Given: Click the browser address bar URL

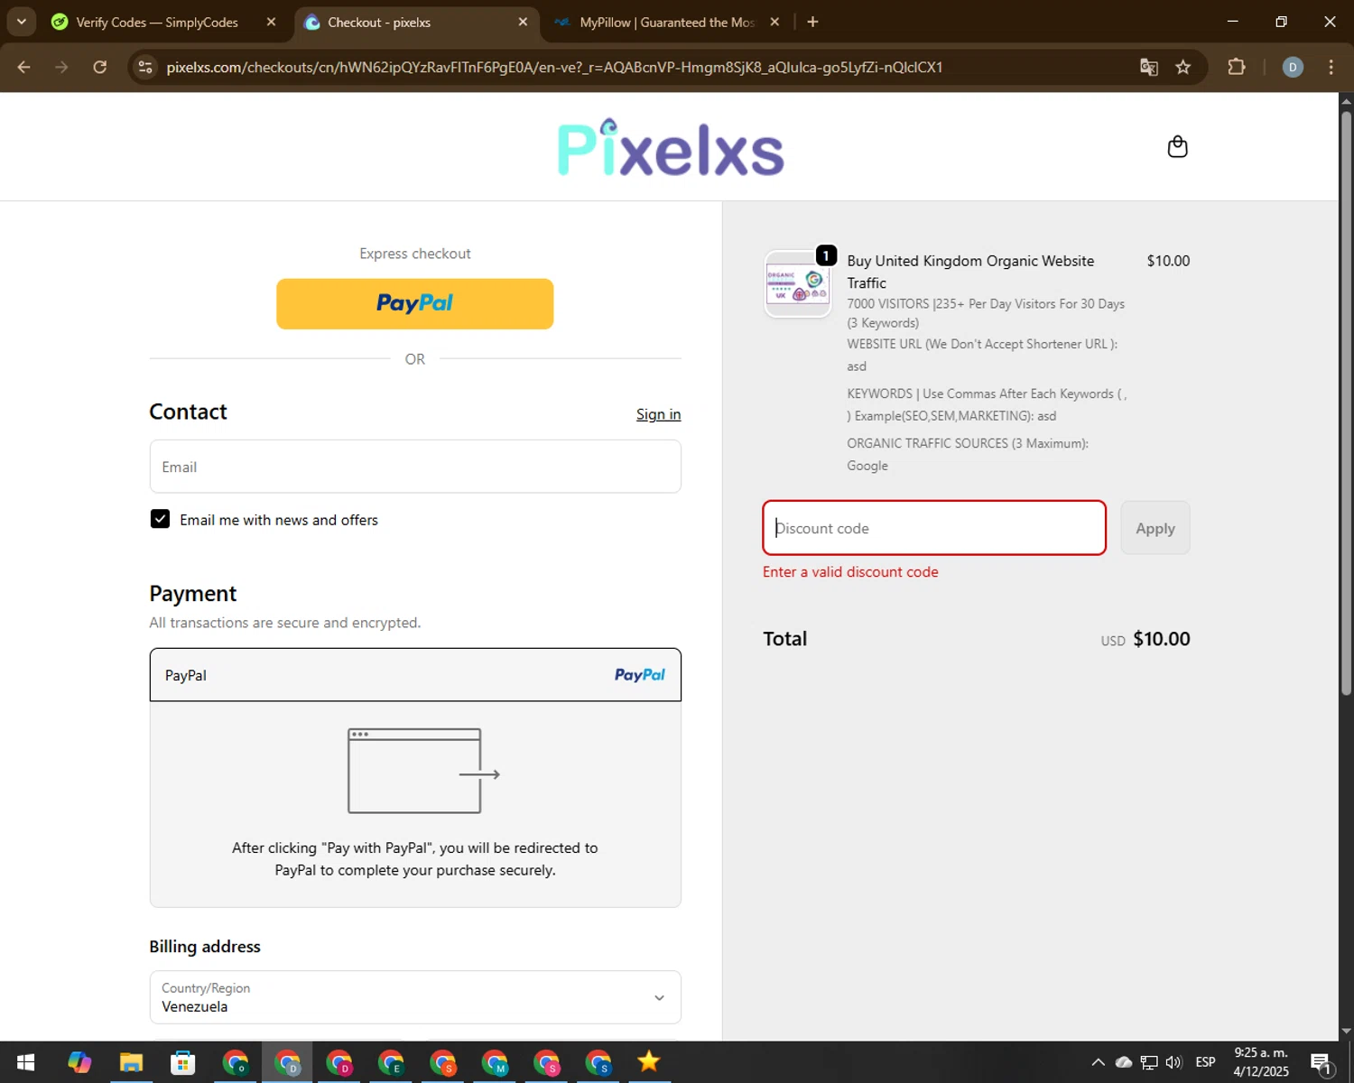Looking at the screenshot, I should (554, 67).
